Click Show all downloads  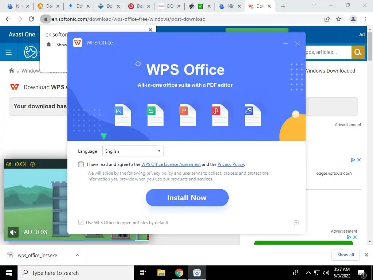(x=345, y=255)
